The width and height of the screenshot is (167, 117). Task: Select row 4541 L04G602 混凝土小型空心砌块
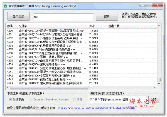(x=82, y=72)
